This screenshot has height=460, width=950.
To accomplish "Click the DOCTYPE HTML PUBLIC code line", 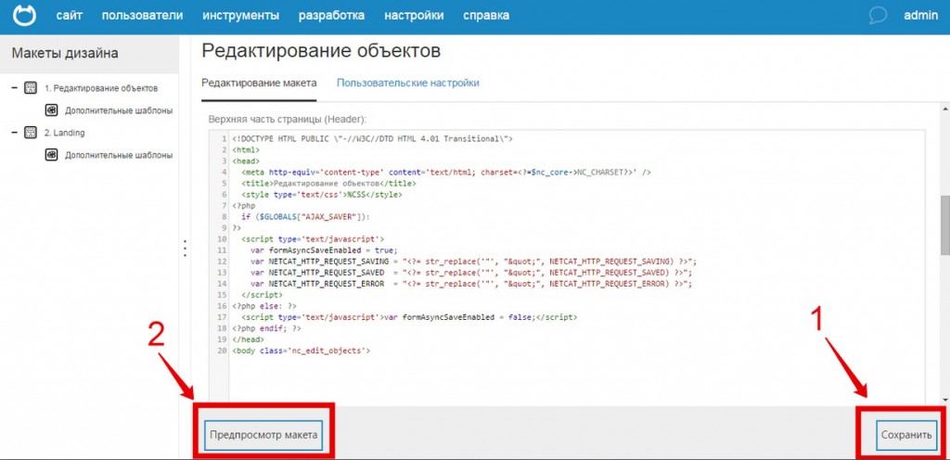I will [x=372, y=138].
